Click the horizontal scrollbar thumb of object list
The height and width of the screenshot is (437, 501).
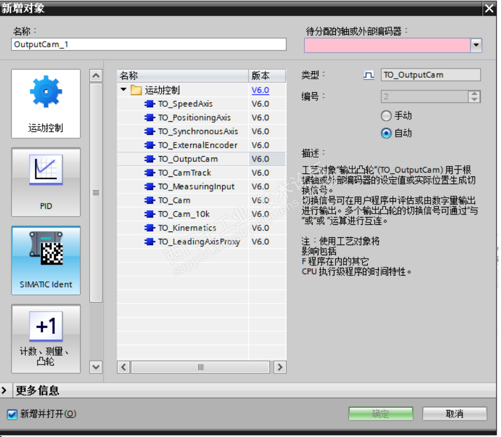pos(200,367)
